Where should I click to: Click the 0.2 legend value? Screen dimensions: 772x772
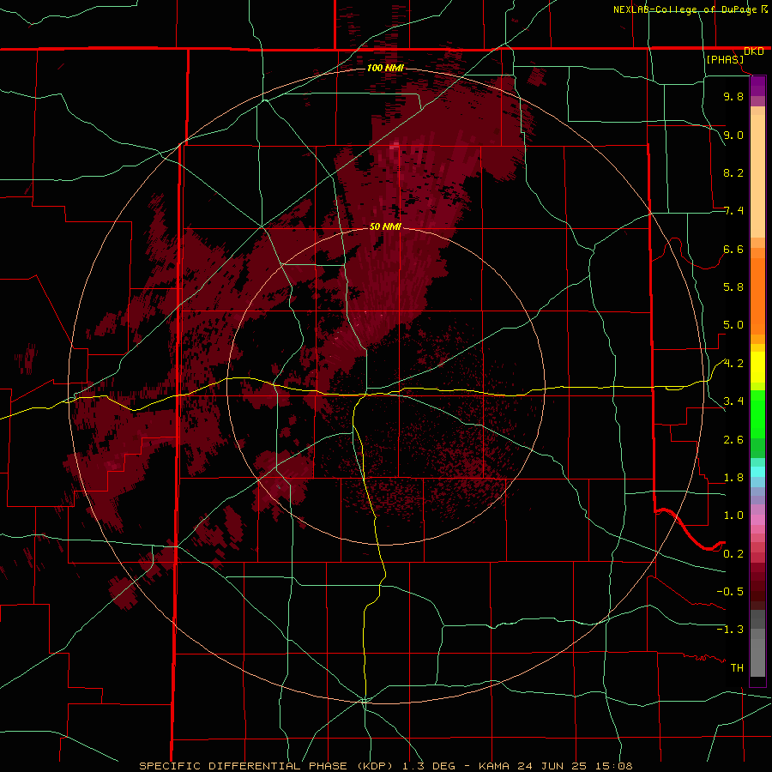tap(733, 554)
